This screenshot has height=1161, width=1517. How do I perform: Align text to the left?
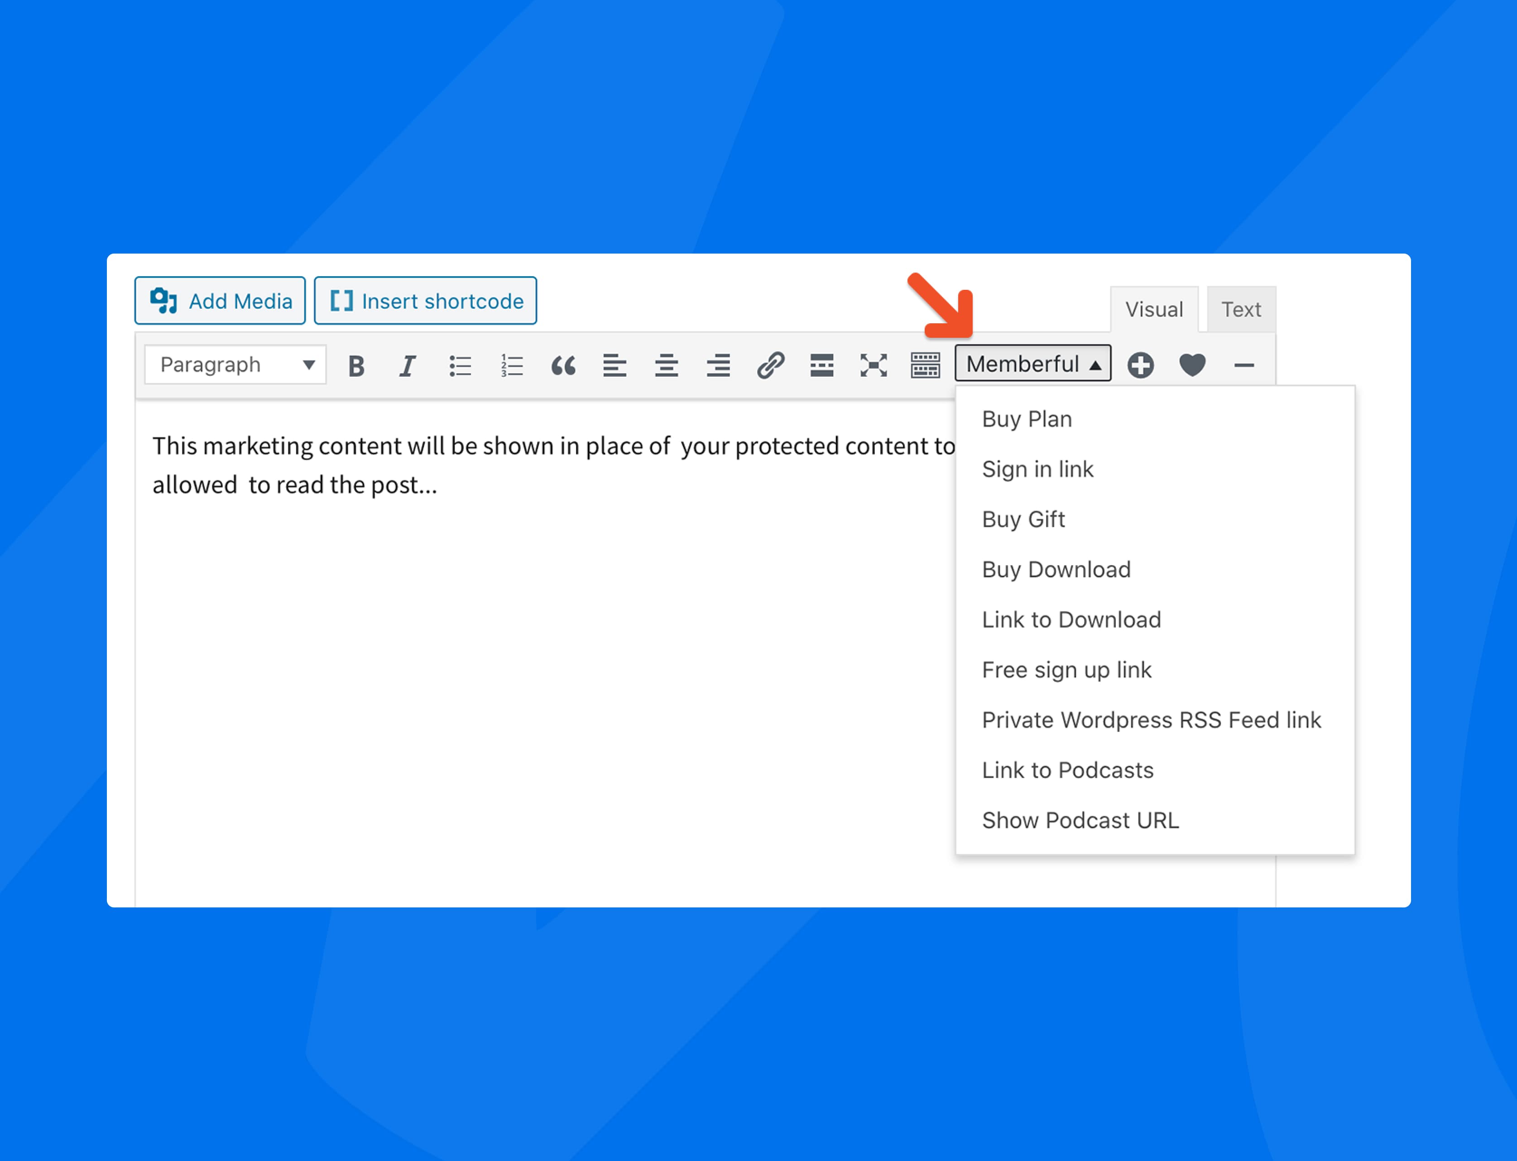pos(614,365)
